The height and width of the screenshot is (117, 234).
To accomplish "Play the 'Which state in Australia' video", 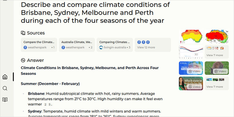I will pos(191,83).
